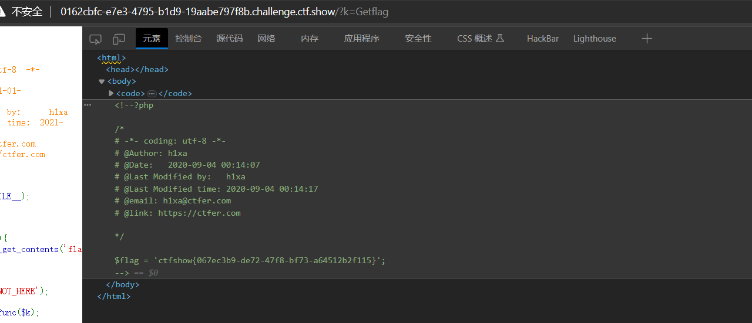Screen dimensions: 752x323
Task: Select the closing /html tag node
Action: [114, 296]
